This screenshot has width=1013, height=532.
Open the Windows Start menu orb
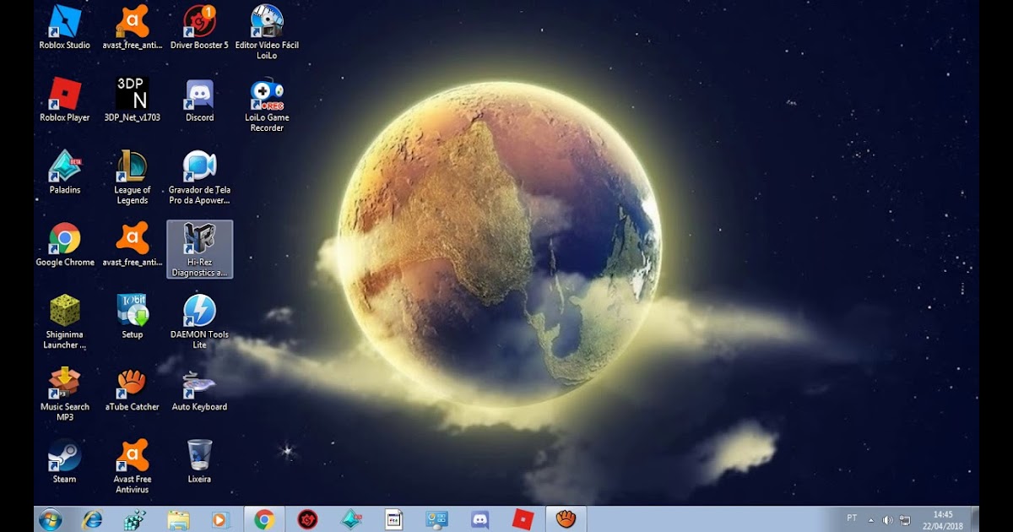pos(50,519)
